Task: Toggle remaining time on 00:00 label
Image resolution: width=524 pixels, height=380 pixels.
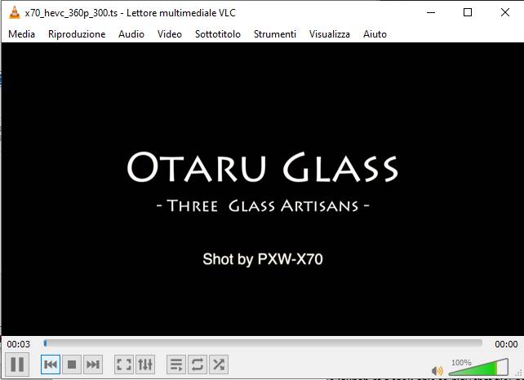Action: 506,344
